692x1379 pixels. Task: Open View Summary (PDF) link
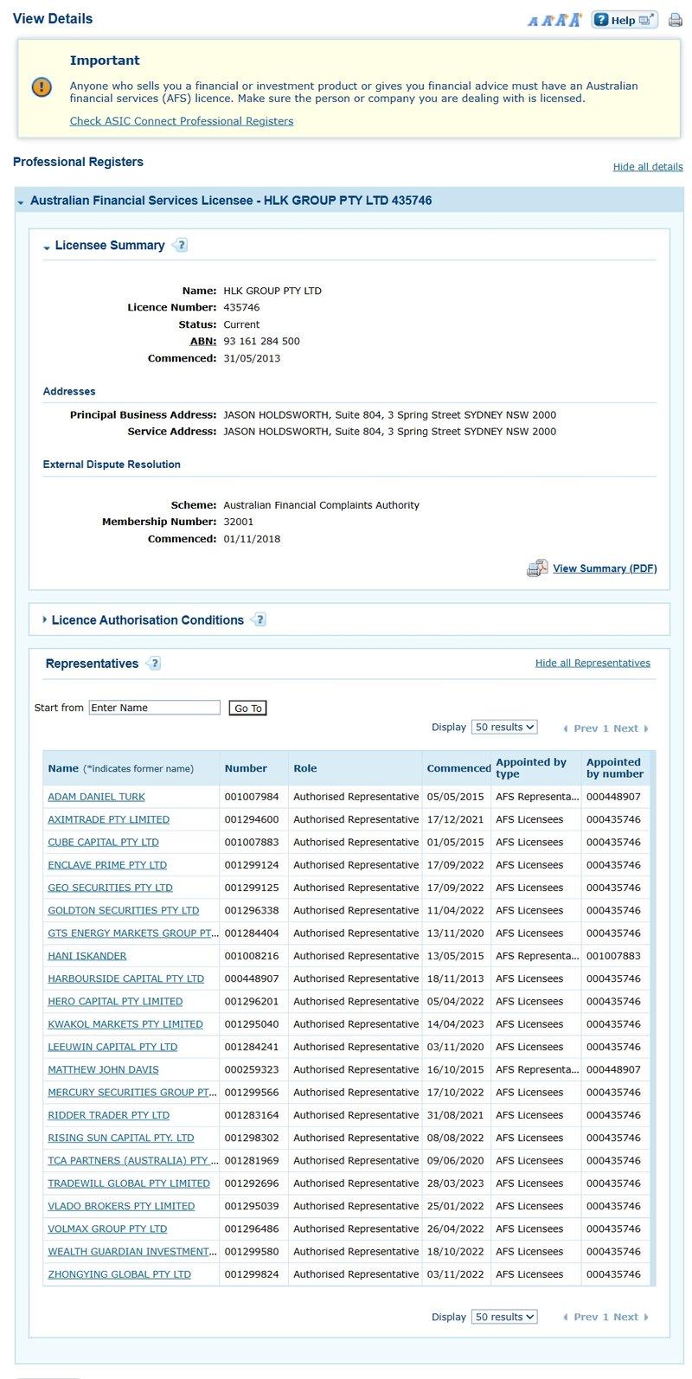tap(605, 568)
